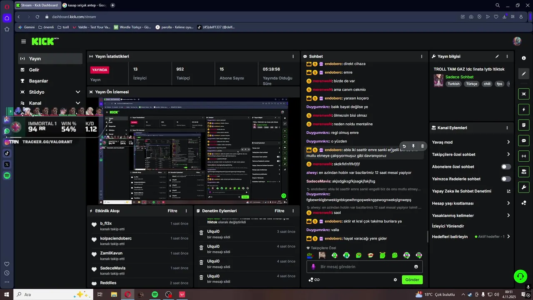Viewport: 533px width, 300px height.
Task: Open Yavaş mod settings chevron
Action: [508, 142]
